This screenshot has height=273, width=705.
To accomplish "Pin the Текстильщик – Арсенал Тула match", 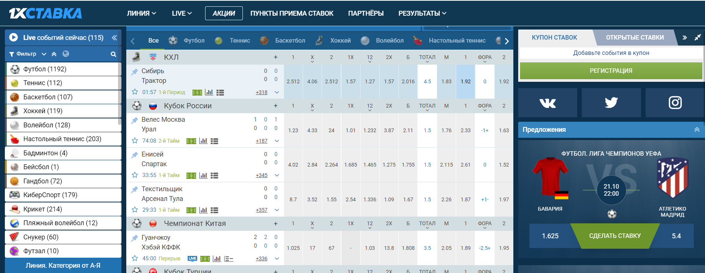I will tap(134, 189).
